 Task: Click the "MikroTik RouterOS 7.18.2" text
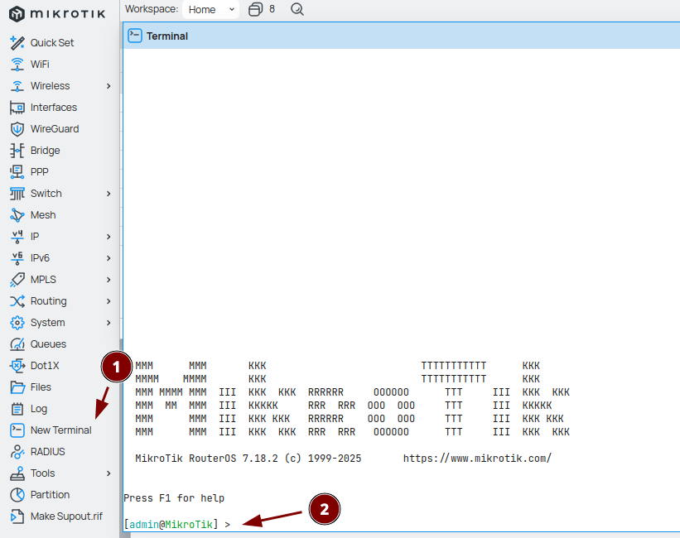(x=206, y=459)
